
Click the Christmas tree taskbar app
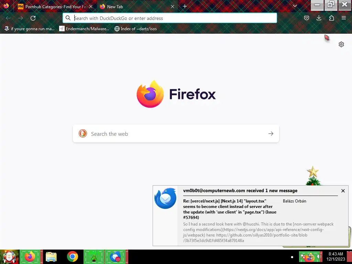[94, 256]
